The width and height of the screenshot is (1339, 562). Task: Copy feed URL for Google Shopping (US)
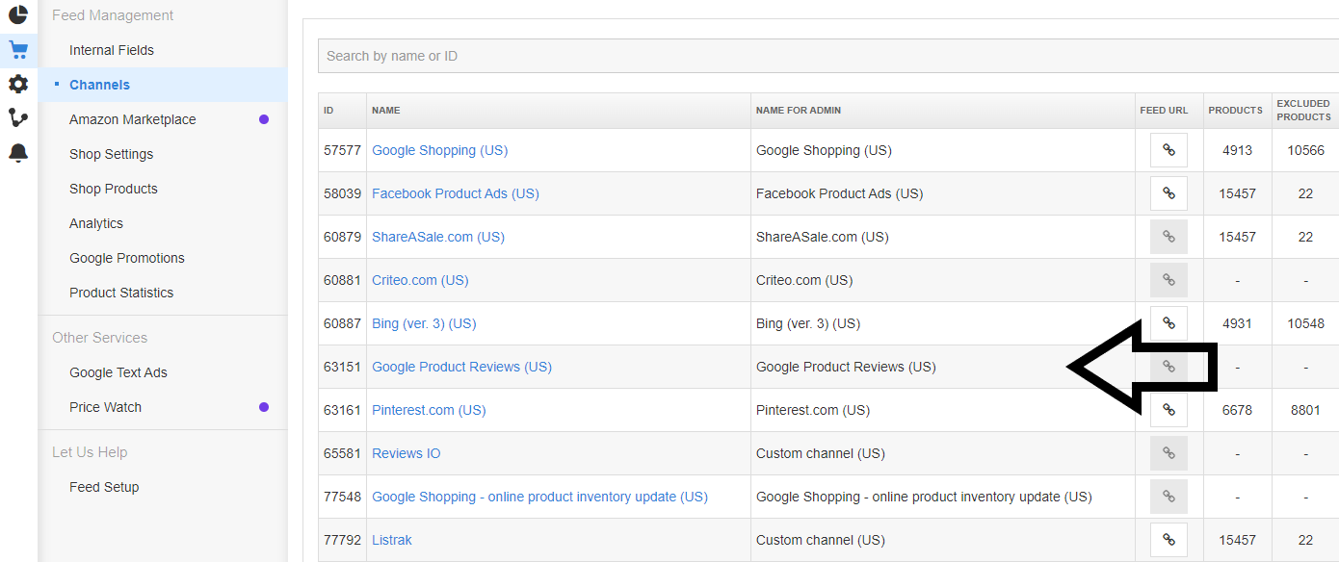1168,149
